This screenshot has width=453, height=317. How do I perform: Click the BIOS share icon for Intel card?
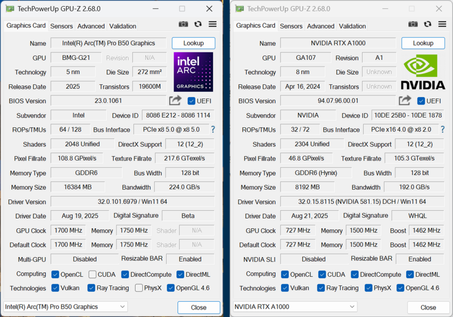175,100
